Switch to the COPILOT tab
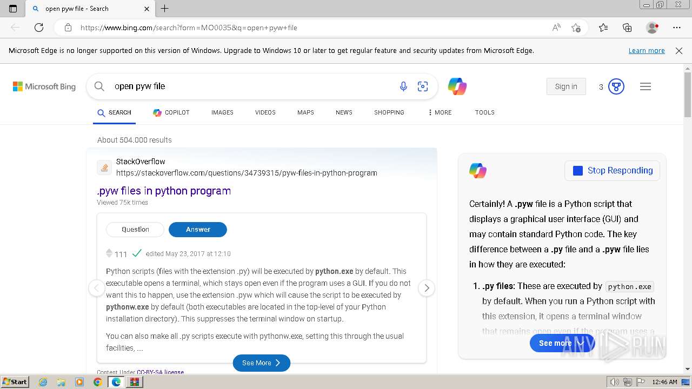Image resolution: width=692 pixels, height=389 pixels. tap(171, 112)
